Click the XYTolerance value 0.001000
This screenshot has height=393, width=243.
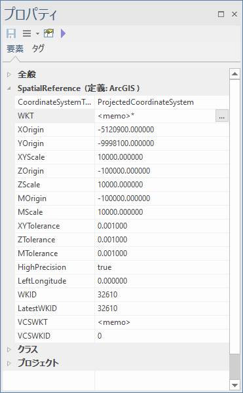(x=112, y=226)
